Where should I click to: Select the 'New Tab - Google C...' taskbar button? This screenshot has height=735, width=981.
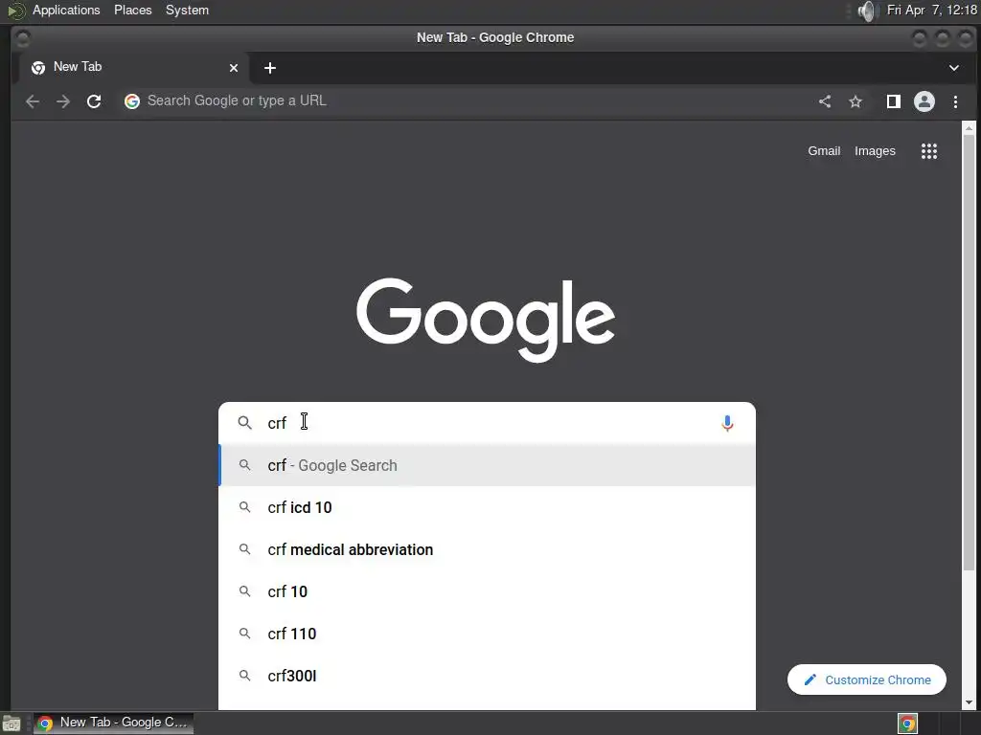click(114, 724)
